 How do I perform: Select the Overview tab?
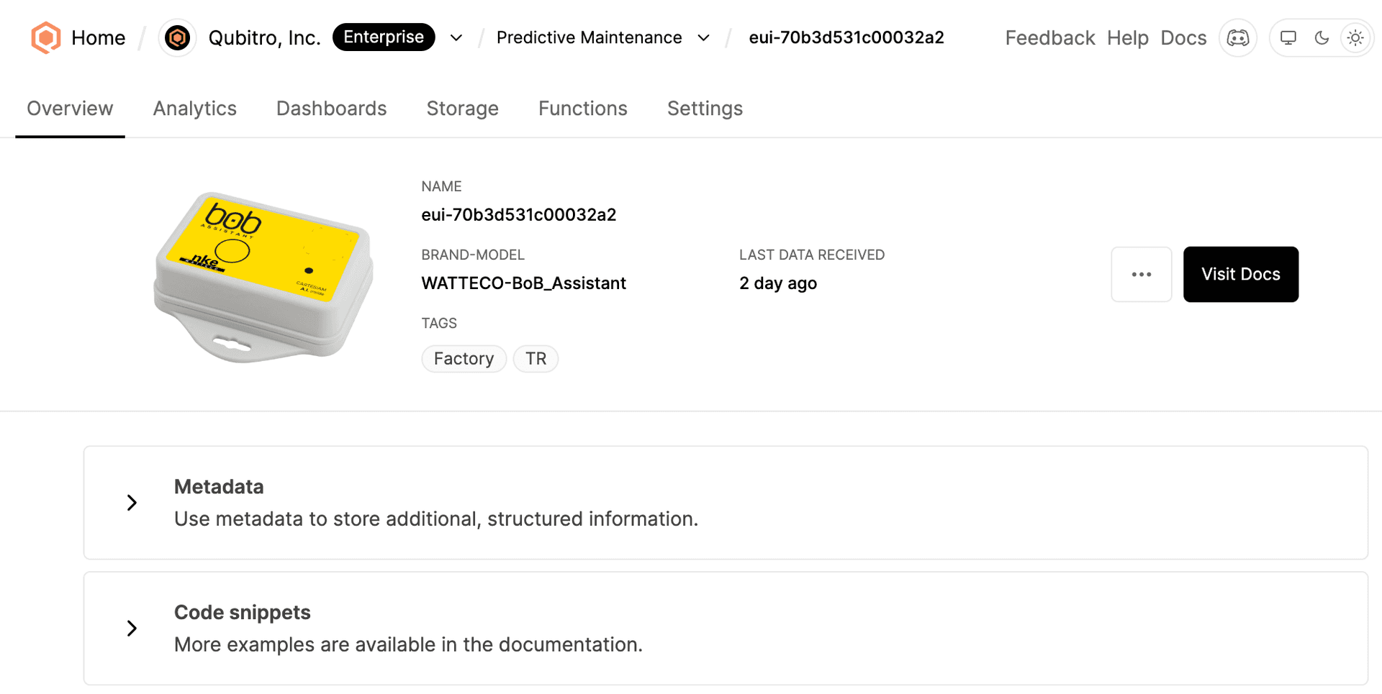click(70, 109)
